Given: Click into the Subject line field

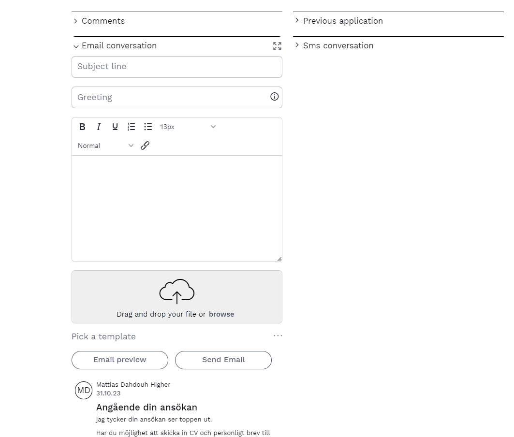Looking at the screenshot, I should pyautogui.click(x=177, y=67).
